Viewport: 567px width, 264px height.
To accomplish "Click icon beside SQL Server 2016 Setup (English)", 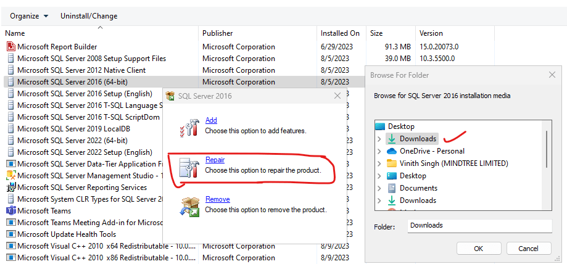I will point(11,94).
